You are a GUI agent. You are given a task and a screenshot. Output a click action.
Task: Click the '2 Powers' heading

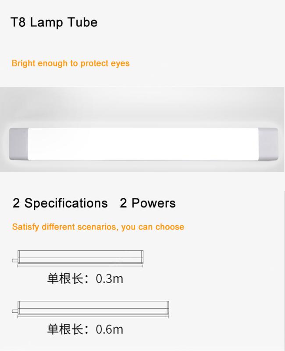click(148, 203)
